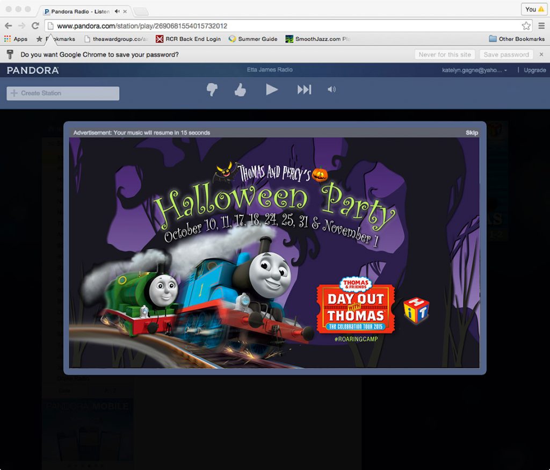Open Other Bookmarks folder
550x470 pixels.
point(516,39)
